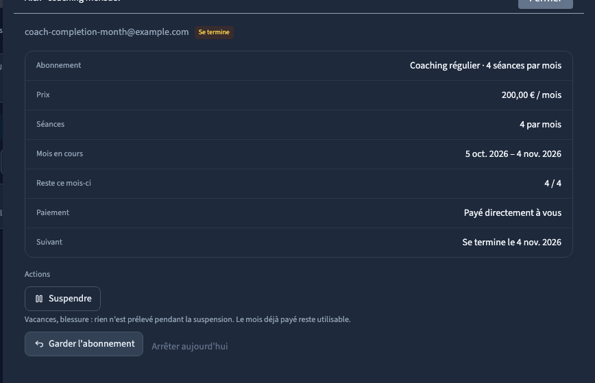Image resolution: width=595 pixels, height=383 pixels.
Task: Click the 4 par mois value
Action: 540,125
